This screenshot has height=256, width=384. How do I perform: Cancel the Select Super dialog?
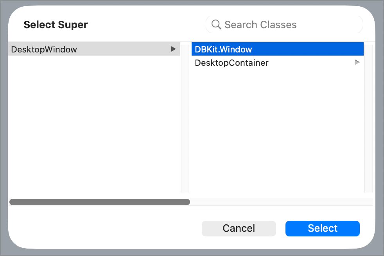pos(239,228)
